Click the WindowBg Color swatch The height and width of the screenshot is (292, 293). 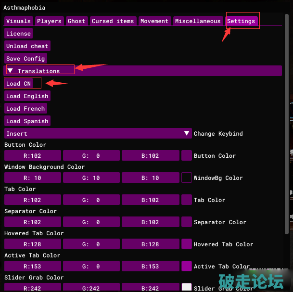click(187, 178)
